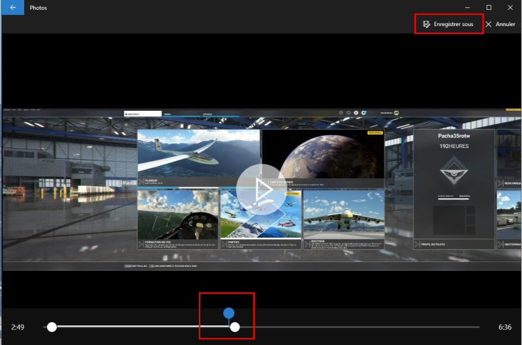Close the Photos window
The image size is (522, 345).
(x=510, y=7)
